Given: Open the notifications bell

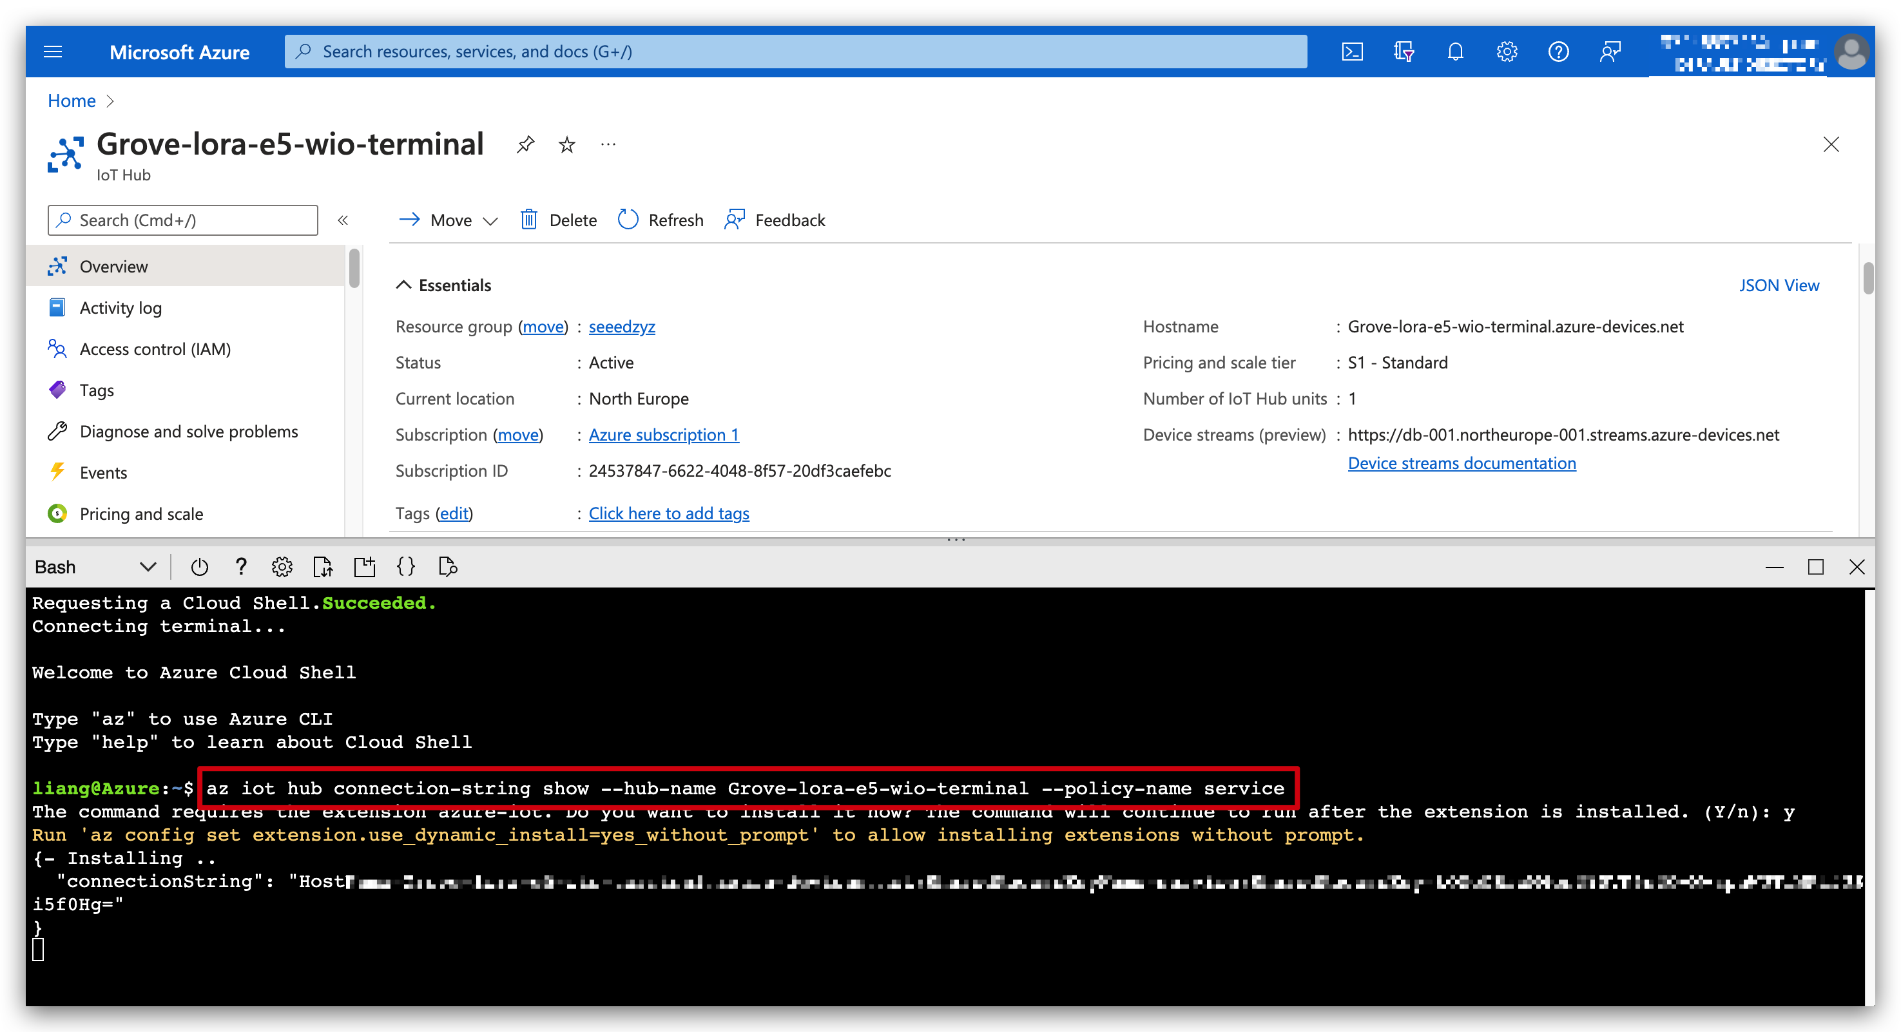Looking at the screenshot, I should point(1455,52).
